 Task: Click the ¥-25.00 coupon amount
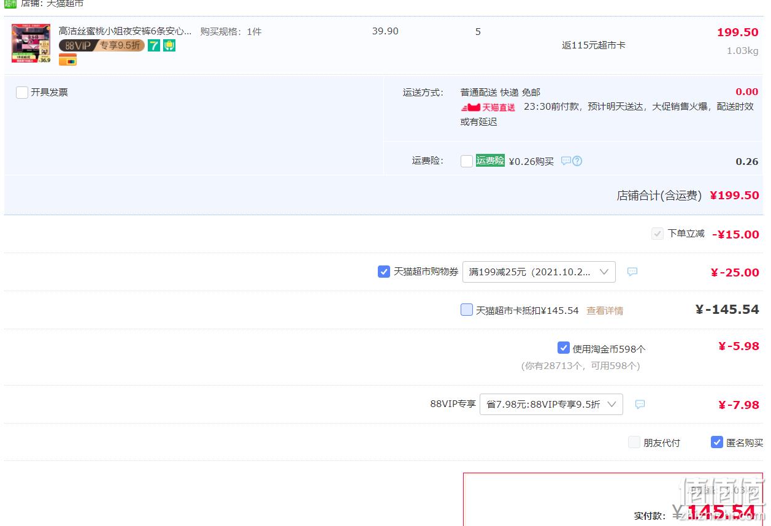(735, 272)
